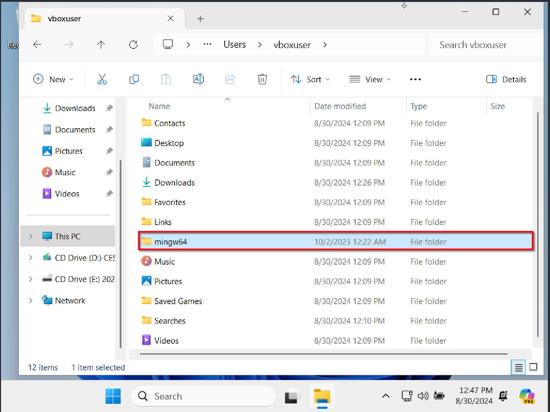Open a new tab with plus button

201,19
